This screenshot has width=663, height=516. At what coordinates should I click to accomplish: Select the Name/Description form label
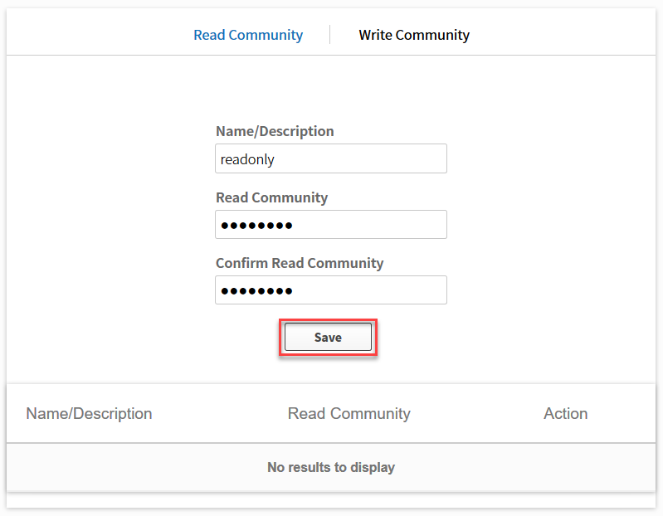click(275, 131)
